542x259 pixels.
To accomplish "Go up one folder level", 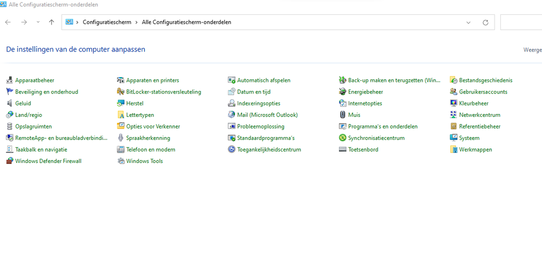I will click(x=52, y=23).
